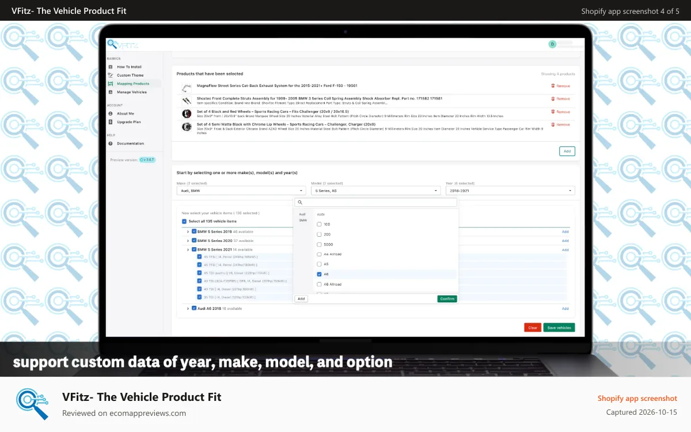The image size is (691, 432).
Task: Uncheck the A6 model checkbox
Action: point(320,274)
